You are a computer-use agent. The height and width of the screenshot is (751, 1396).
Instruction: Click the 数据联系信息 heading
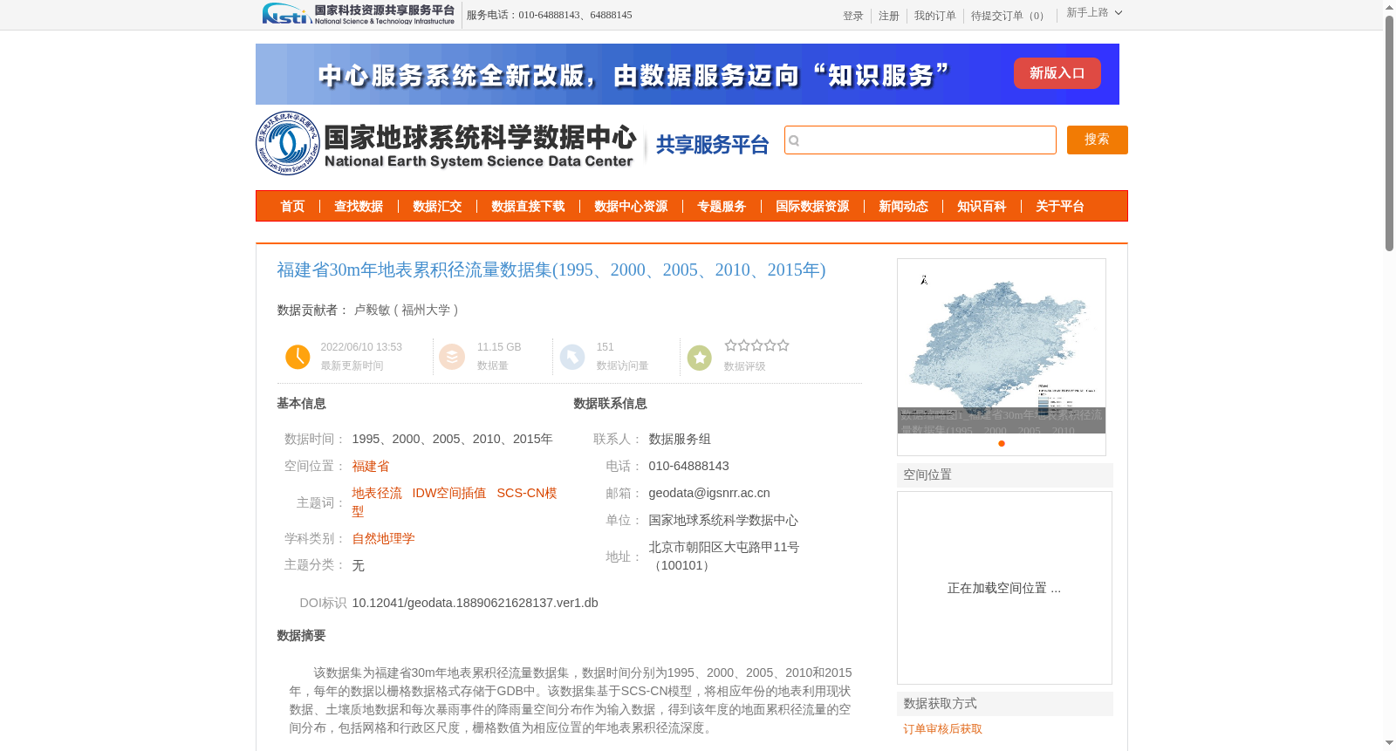[610, 403]
